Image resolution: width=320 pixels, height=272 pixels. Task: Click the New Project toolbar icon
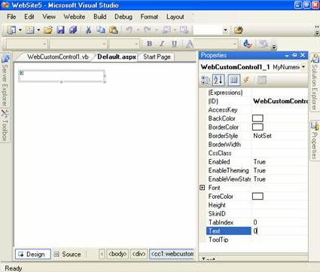coord(11,30)
